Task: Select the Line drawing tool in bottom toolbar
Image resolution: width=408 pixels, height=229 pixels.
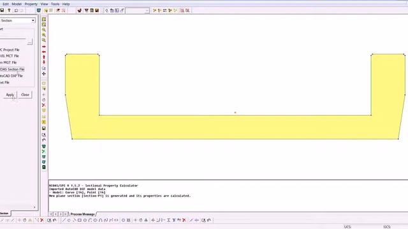Action: (64, 220)
